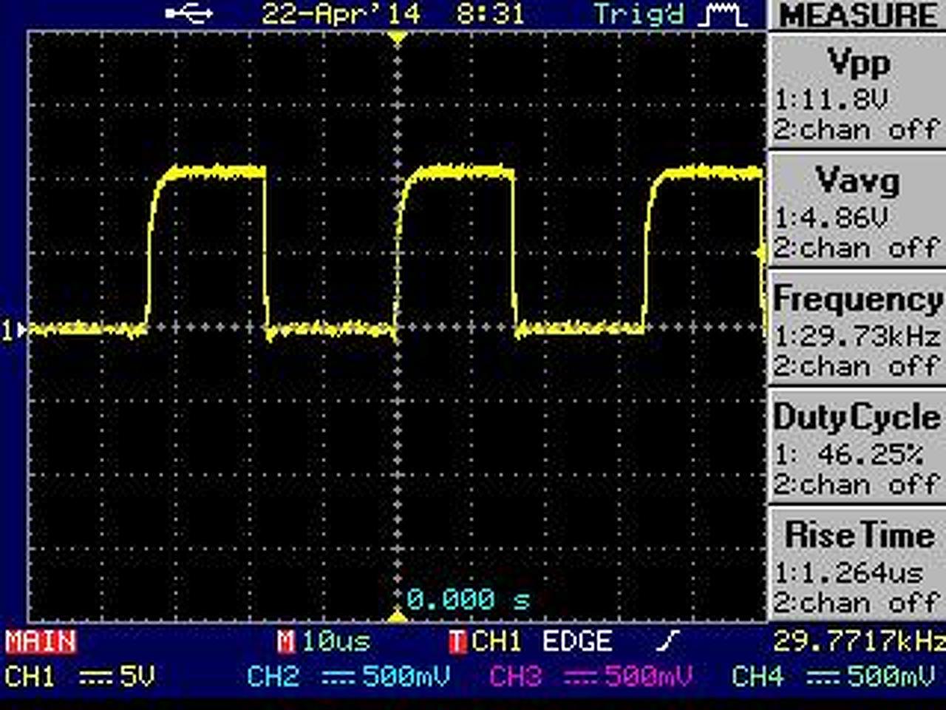Click the CH3 500mV scale value
This screenshot has width=946, height=710.
point(648,676)
